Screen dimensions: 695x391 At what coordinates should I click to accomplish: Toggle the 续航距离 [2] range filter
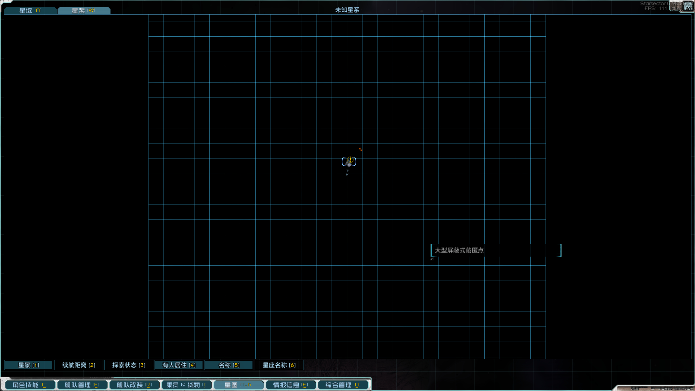[x=79, y=365]
